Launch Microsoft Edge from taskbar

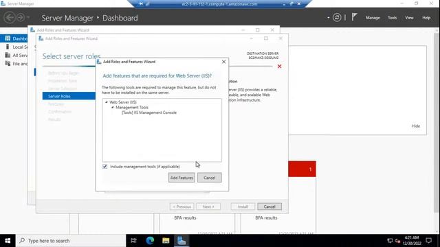tap(150, 241)
